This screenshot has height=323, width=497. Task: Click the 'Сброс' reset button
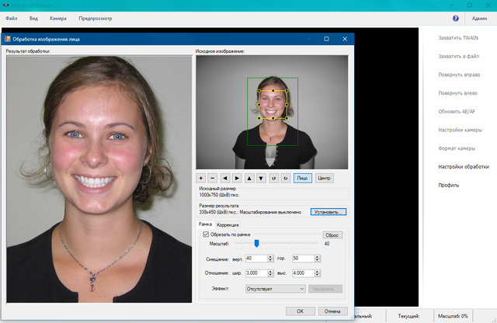click(332, 235)
